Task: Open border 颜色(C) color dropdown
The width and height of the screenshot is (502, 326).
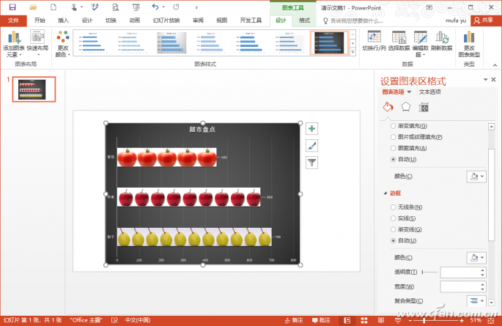Action: [476, 258]
